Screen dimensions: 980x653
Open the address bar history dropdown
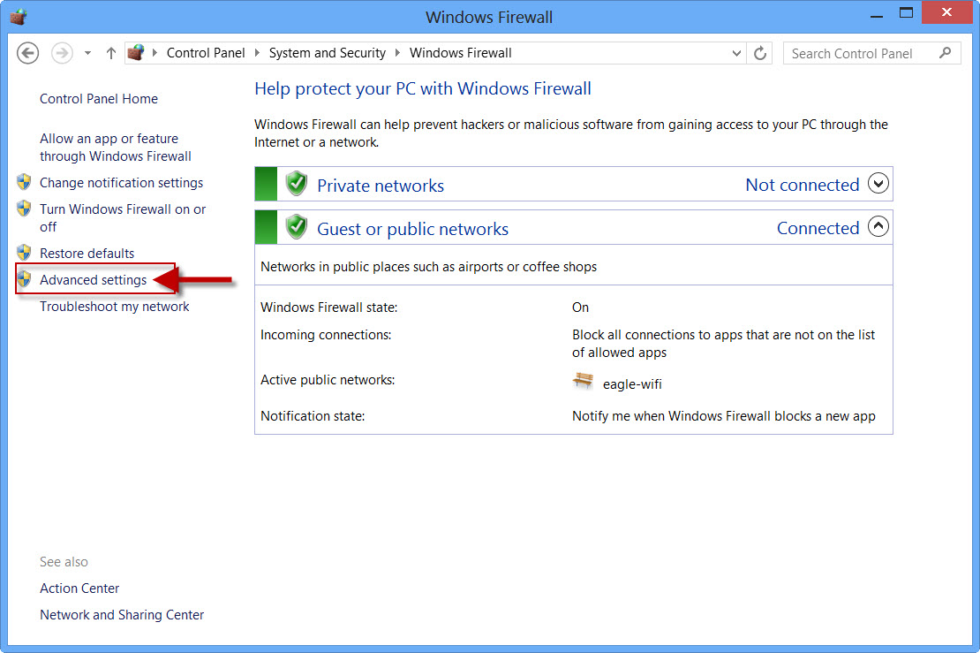coord(737,53)
